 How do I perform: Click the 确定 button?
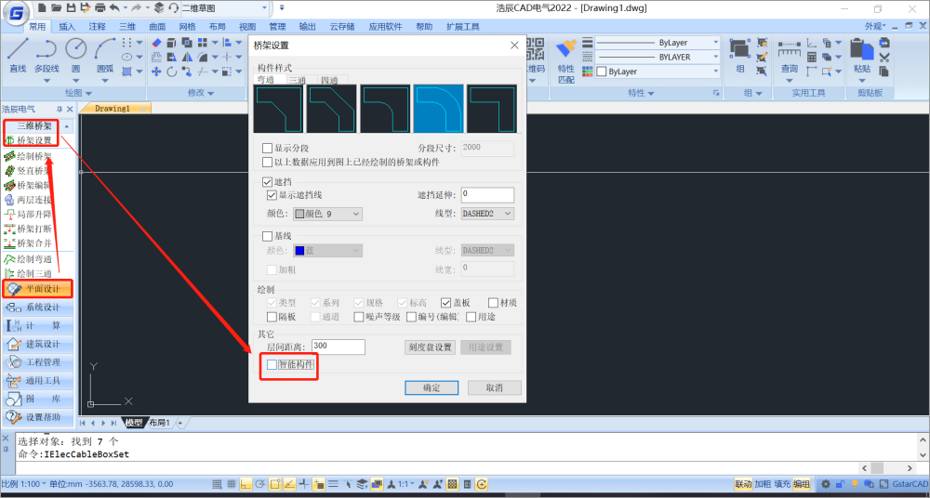pyautogui.click(x=432, y=387)
